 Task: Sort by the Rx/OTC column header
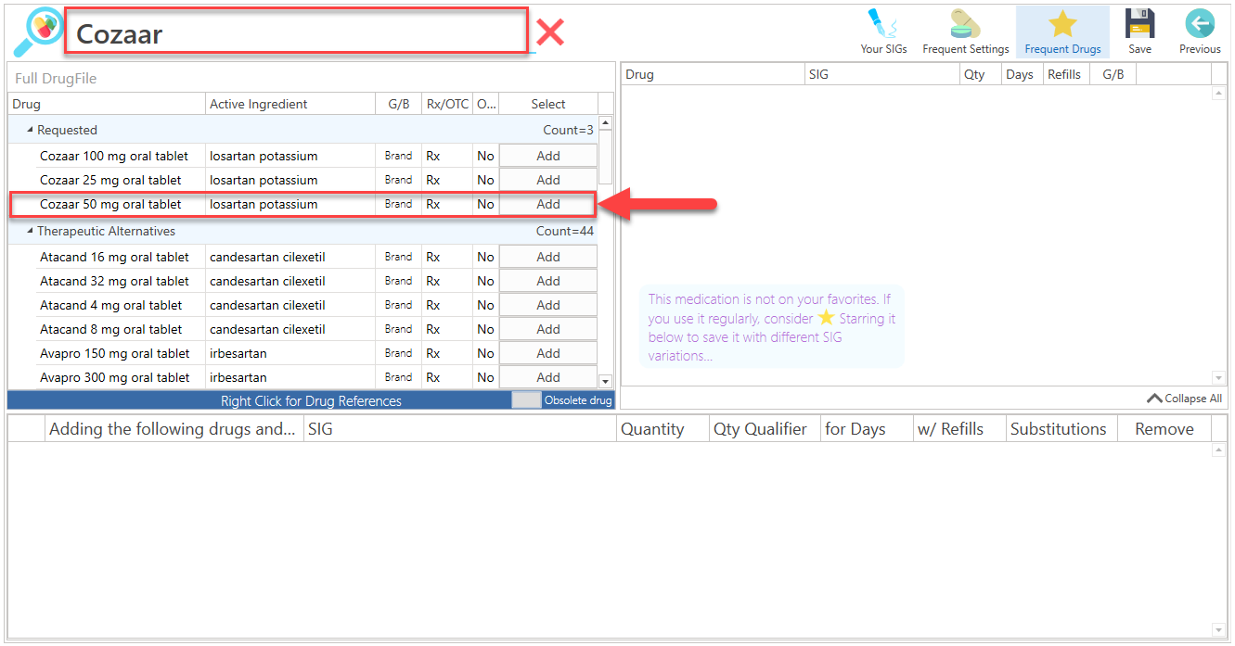[446, 104]
